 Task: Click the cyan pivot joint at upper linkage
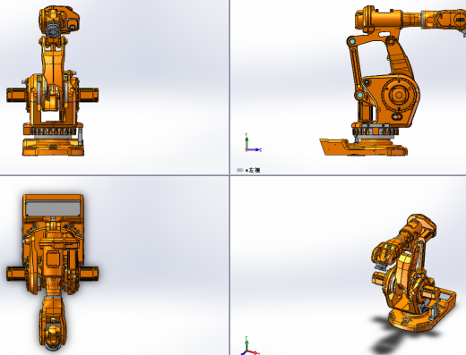(352, 41)
